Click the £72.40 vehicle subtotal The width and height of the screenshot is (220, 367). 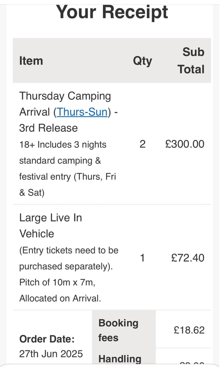click(x=188, y=258)
